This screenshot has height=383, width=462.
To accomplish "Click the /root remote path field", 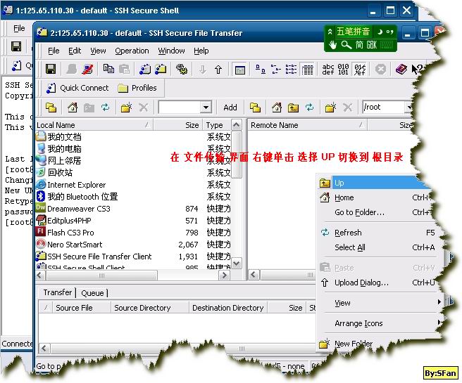I will (x=384, y=108).
